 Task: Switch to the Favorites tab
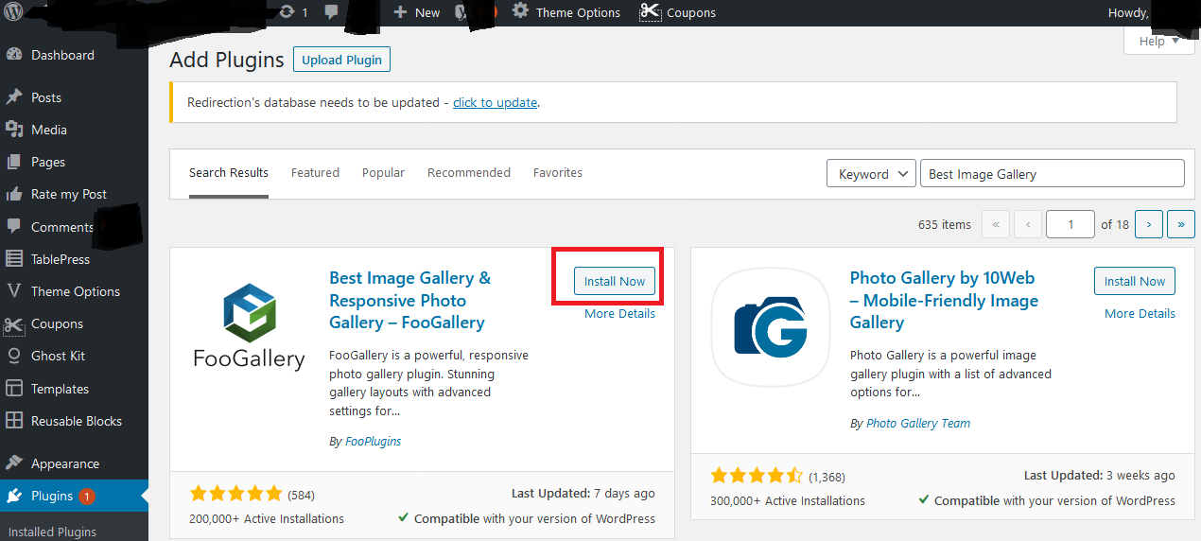click(558, 173)
